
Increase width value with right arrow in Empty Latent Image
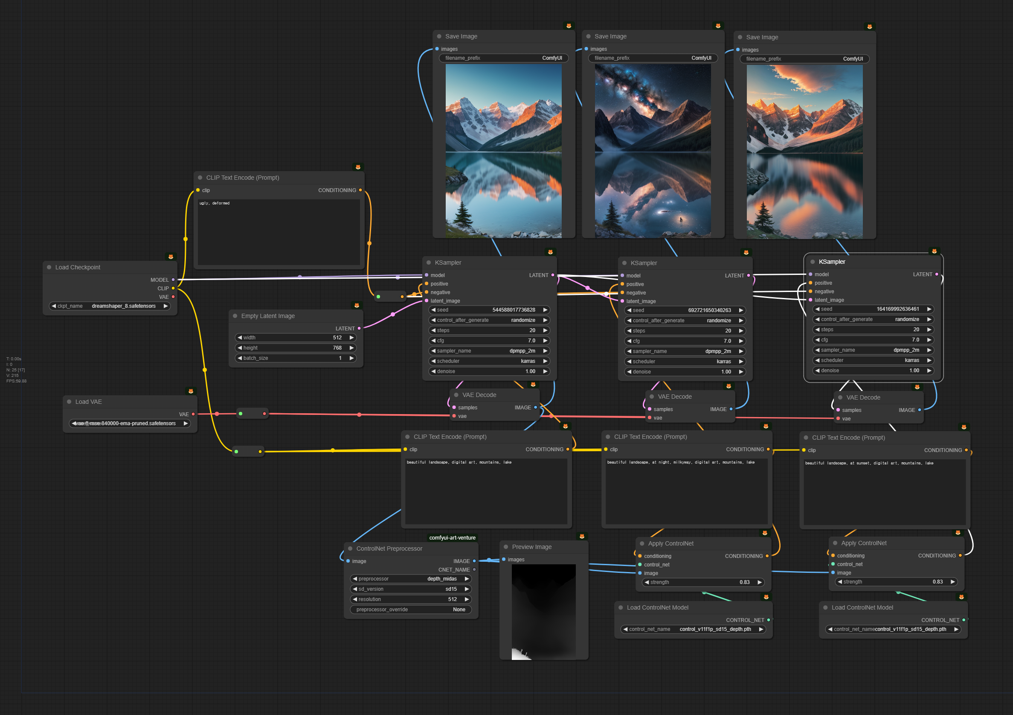(351, 337)
